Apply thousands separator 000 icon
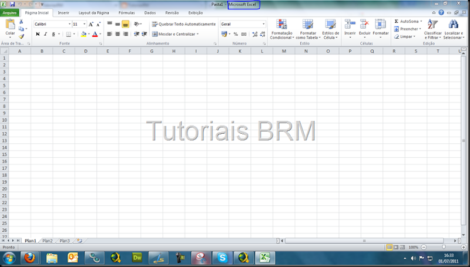Screen dimensions: 470x267 click(x=244, y=34)
